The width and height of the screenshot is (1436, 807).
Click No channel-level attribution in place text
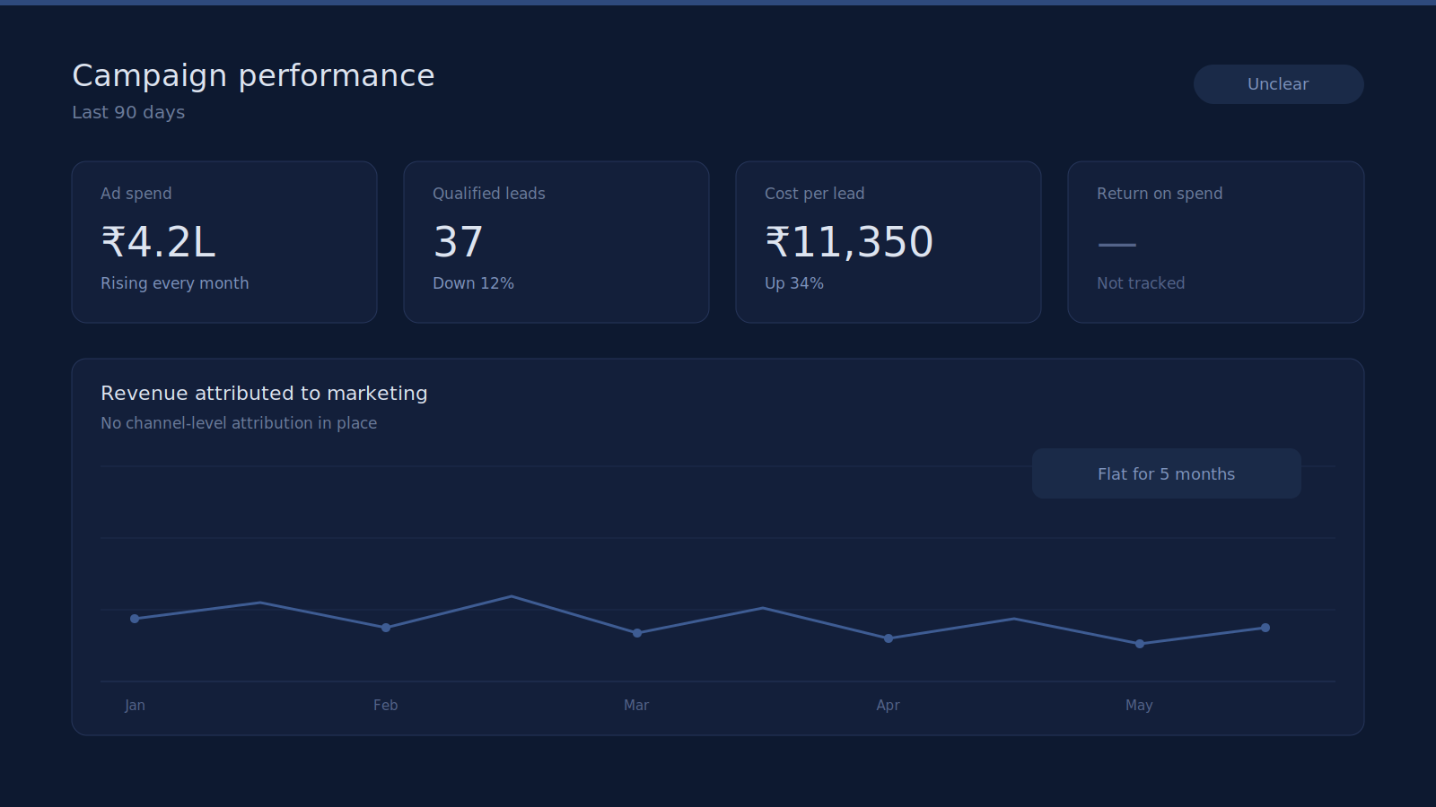[239, 423]
